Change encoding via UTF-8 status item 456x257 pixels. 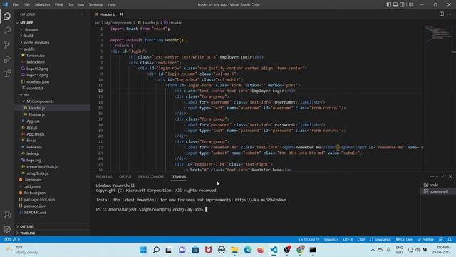tap(348, 240)
